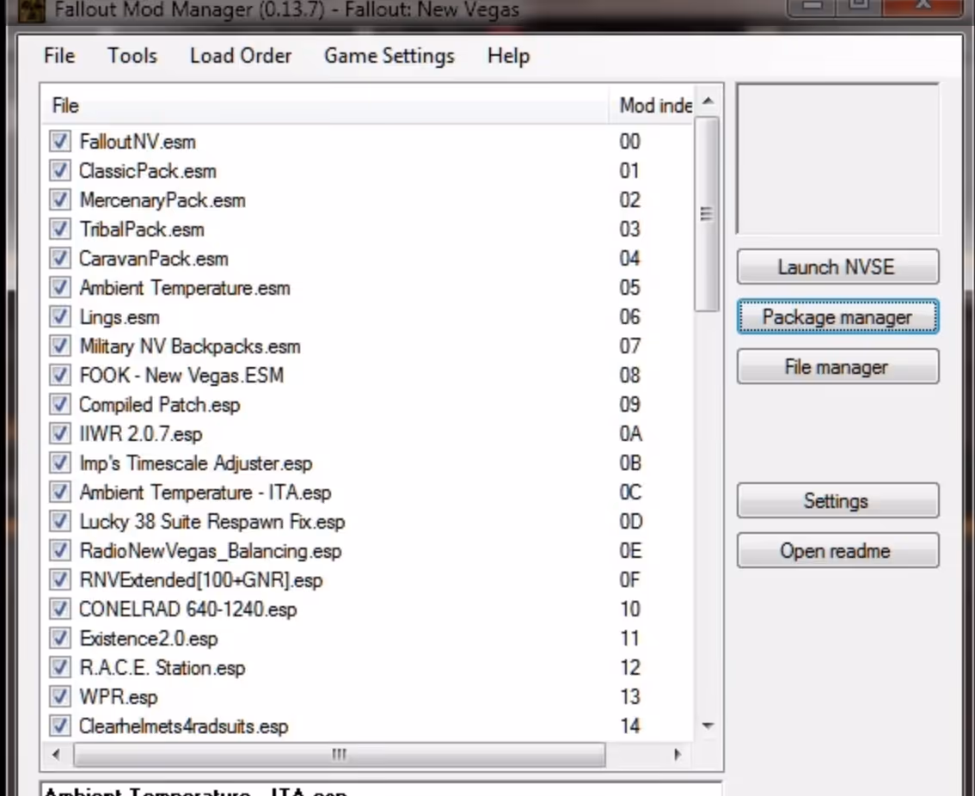975x796 pixels.
Task: Sort by the File column header
Action: [x=325, y=105]
